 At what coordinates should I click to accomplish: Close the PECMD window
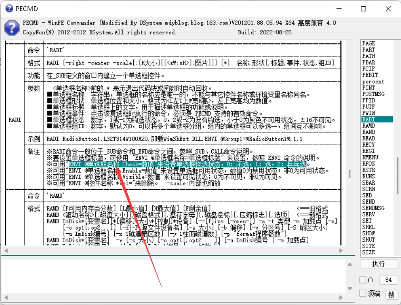point(388,9)
